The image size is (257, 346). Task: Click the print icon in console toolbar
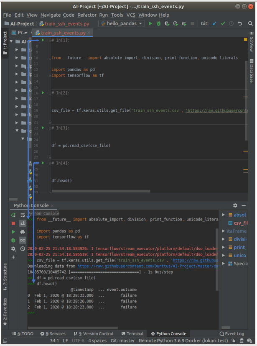click(x=23, y=232)
